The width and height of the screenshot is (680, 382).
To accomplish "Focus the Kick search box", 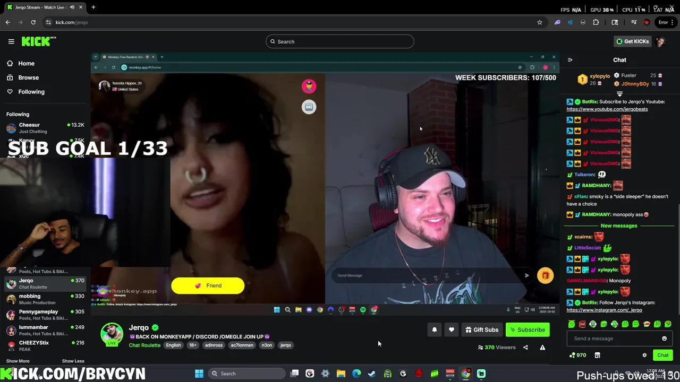I will point(339,41).
